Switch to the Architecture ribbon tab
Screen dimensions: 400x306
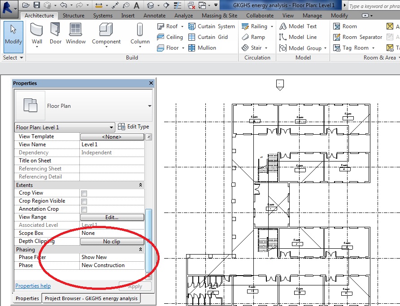[x=39, y=16]
